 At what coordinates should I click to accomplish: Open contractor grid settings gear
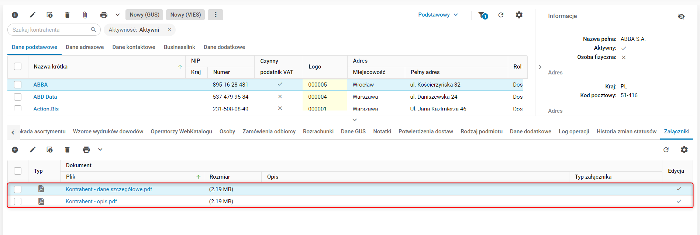point(519,15)
